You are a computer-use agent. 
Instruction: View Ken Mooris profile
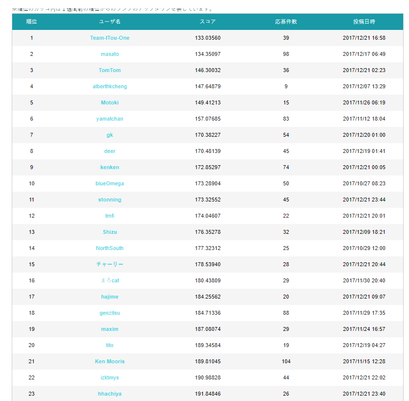click(x=110, y=362)
